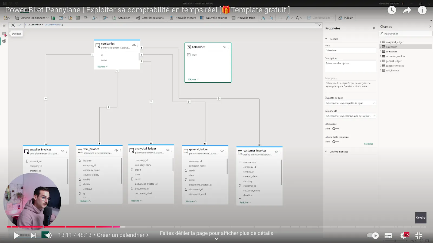
Task: Open the video info (i) icon
Action: [422, 10]
